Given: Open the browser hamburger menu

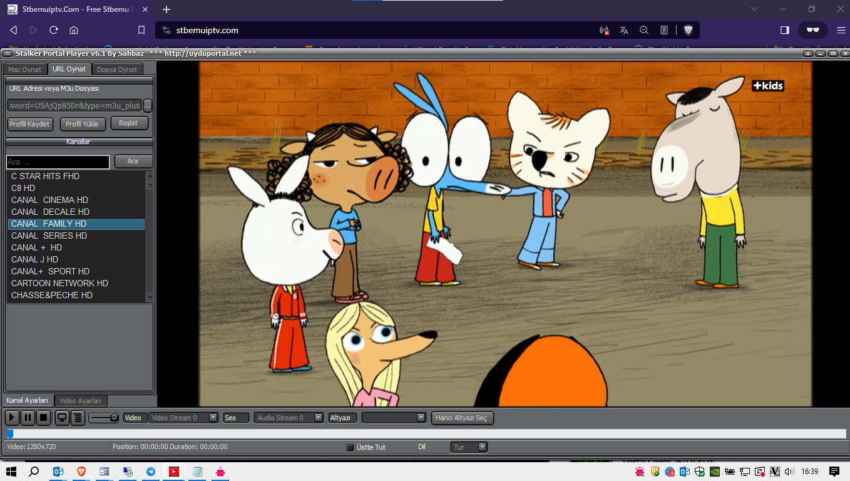Looking at the screenshot, I should (x=841, y=30).
